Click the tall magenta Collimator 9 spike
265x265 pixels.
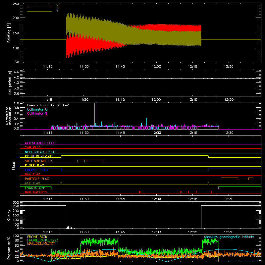[x=98, y=115]
